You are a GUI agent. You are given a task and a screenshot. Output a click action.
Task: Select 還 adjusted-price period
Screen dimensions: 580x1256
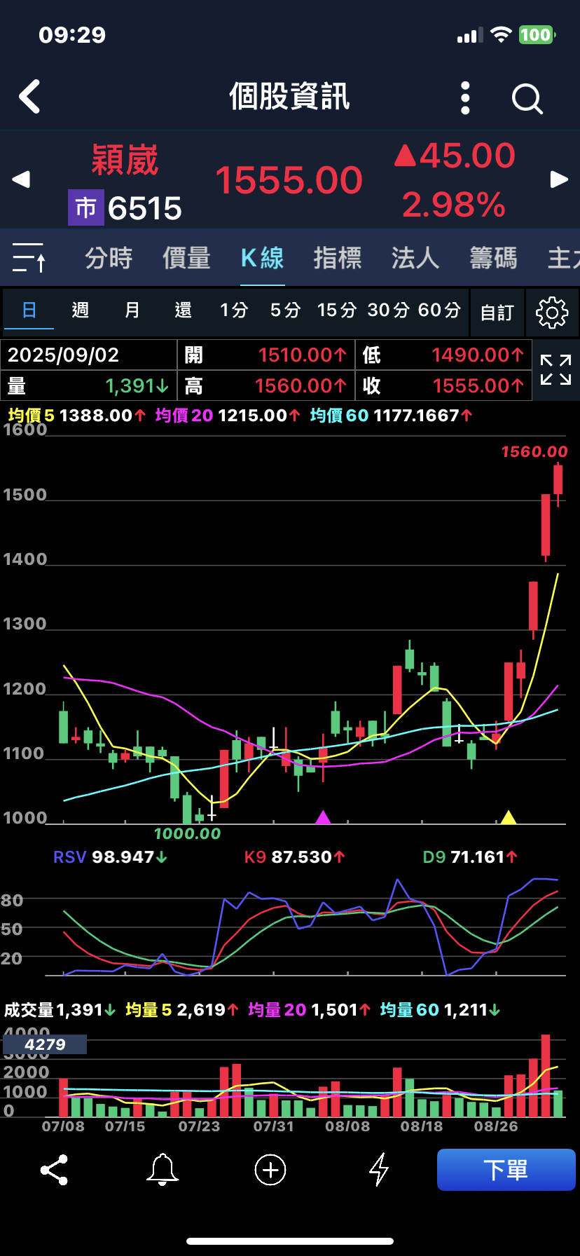tap(183, 310)
